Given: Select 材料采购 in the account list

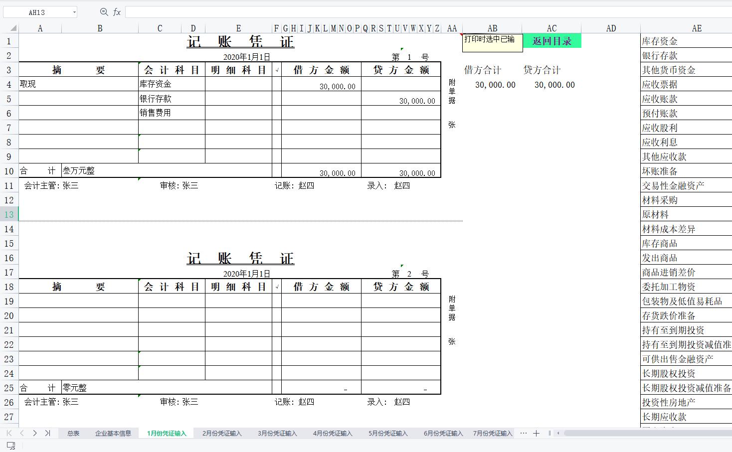Looking at the screenshot, I should point(686,200).
